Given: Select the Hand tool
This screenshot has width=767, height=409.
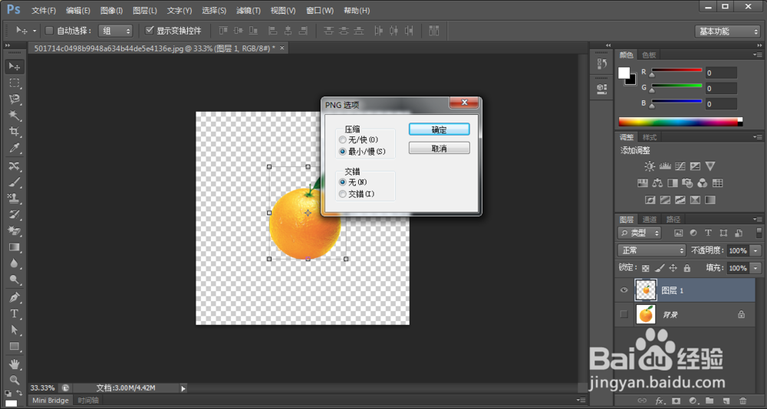Looking at the screenshot, I should coord(14,364).
